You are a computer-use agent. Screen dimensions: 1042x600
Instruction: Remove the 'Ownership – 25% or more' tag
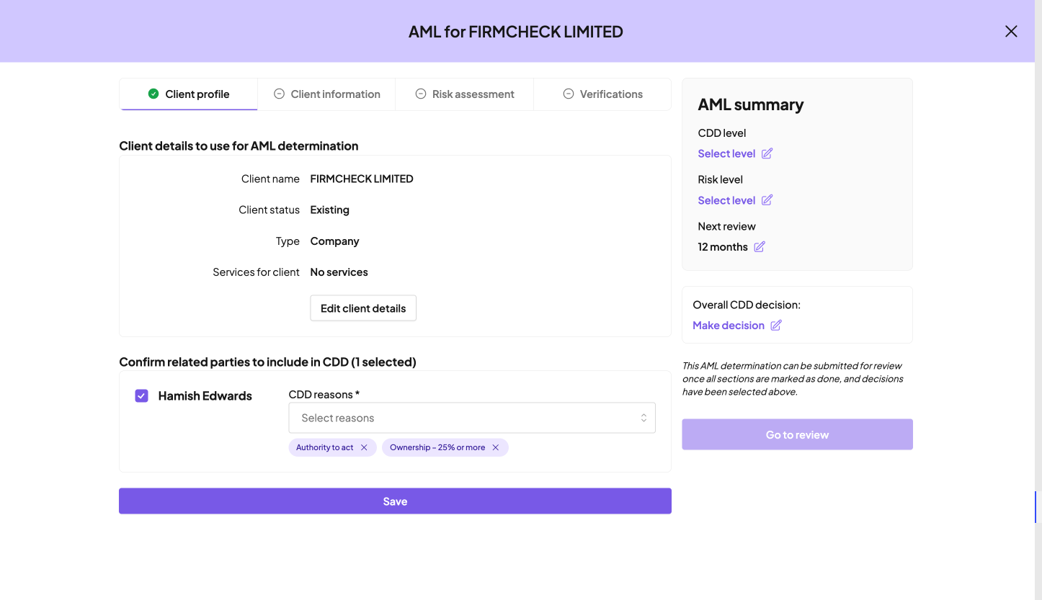[496, 448]
